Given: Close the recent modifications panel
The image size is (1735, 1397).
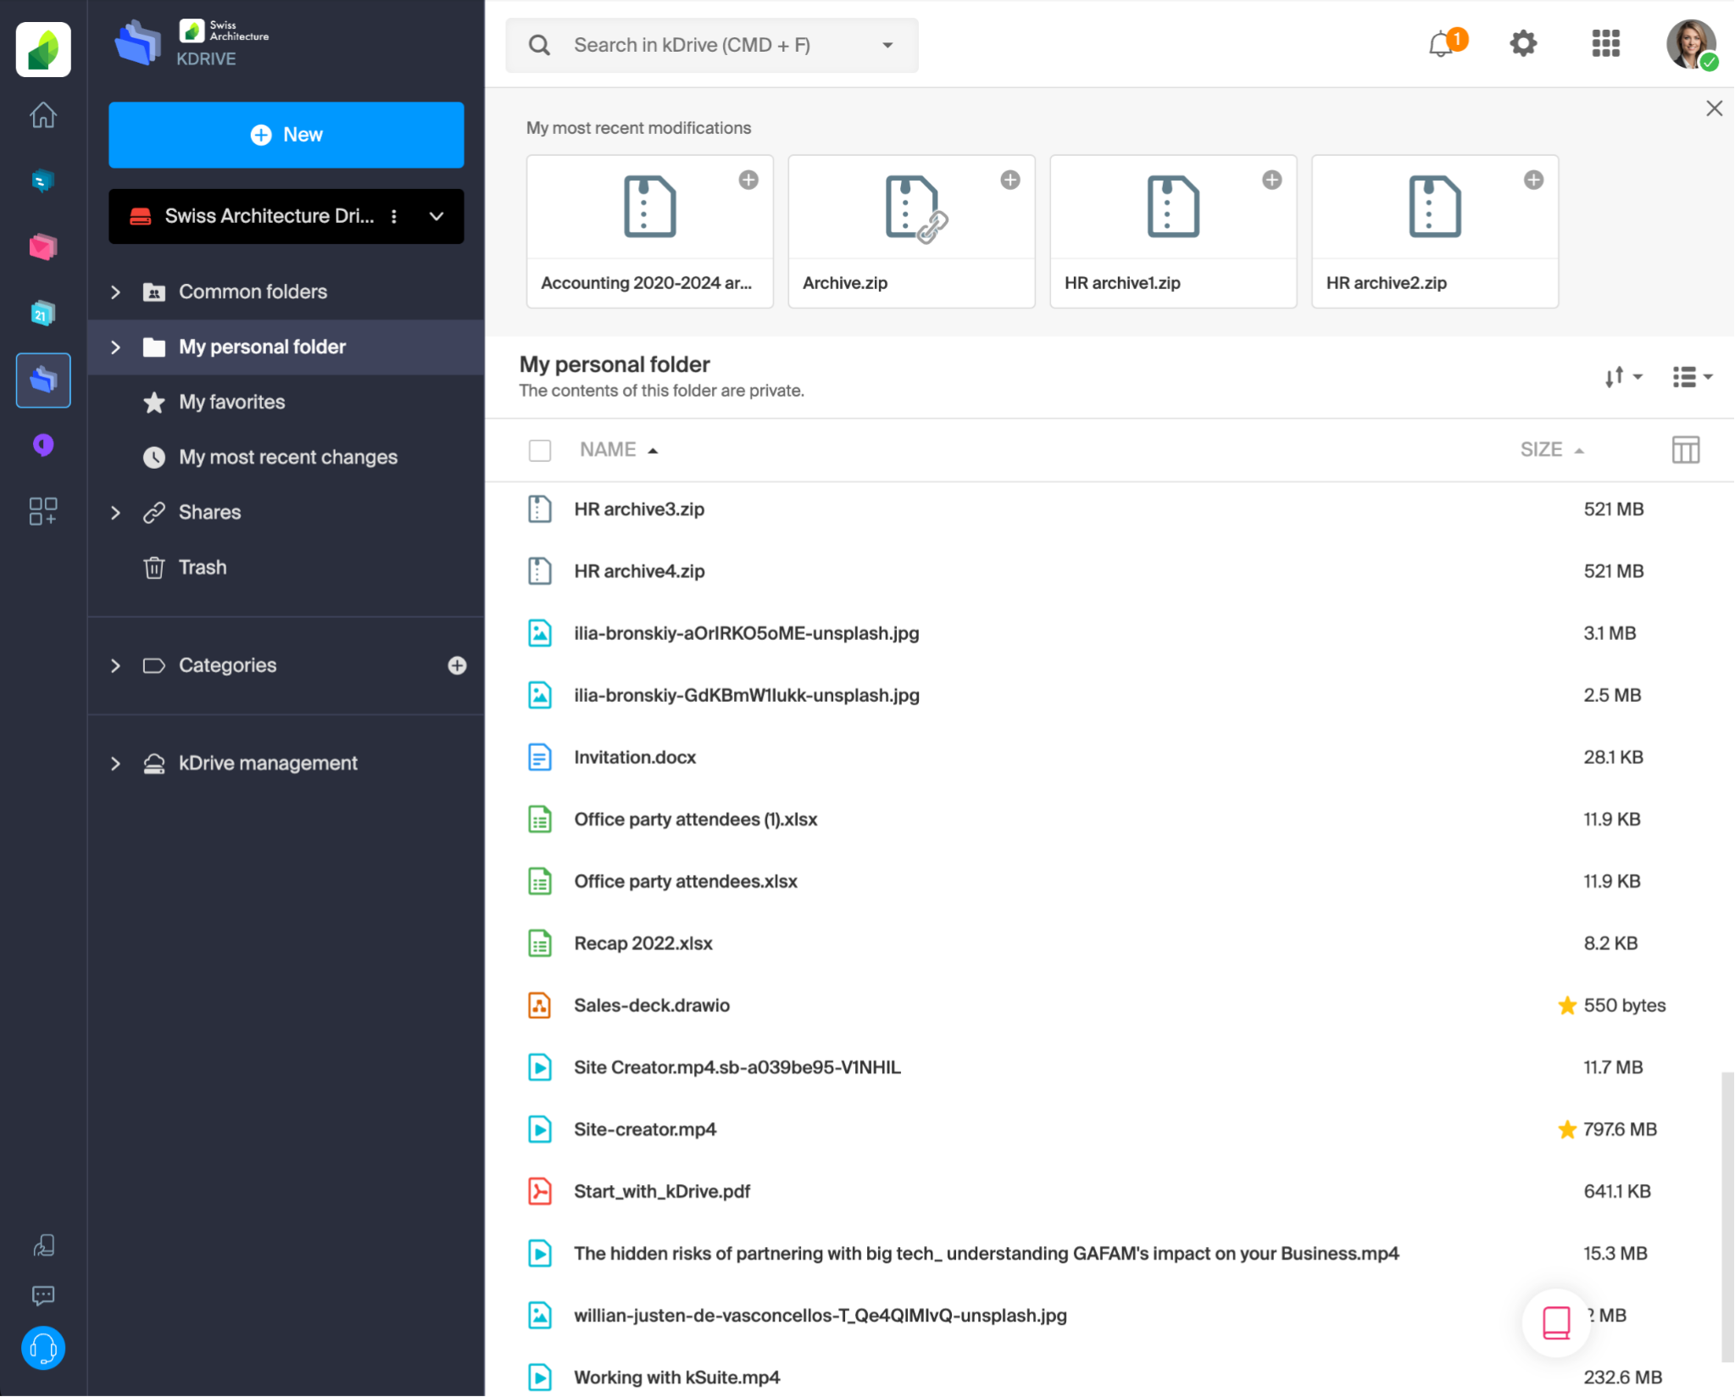Looking at the screenshot, I should (1714, 109).
